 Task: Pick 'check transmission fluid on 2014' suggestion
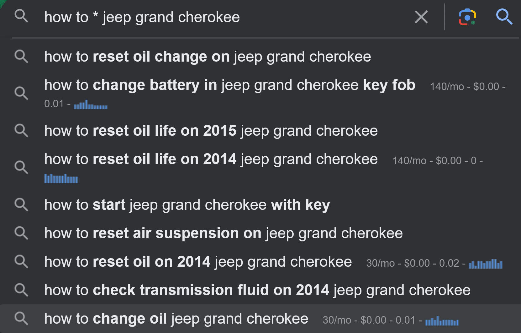(260, 290)
